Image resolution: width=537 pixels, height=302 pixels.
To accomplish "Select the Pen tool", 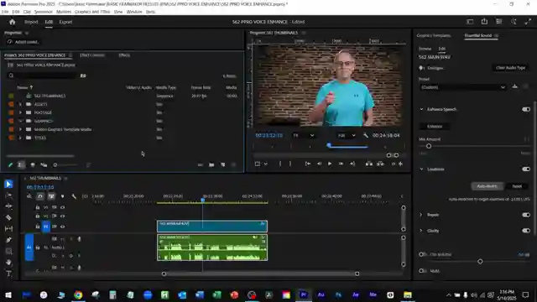I will pyautogui.click(x=9, y=240).
